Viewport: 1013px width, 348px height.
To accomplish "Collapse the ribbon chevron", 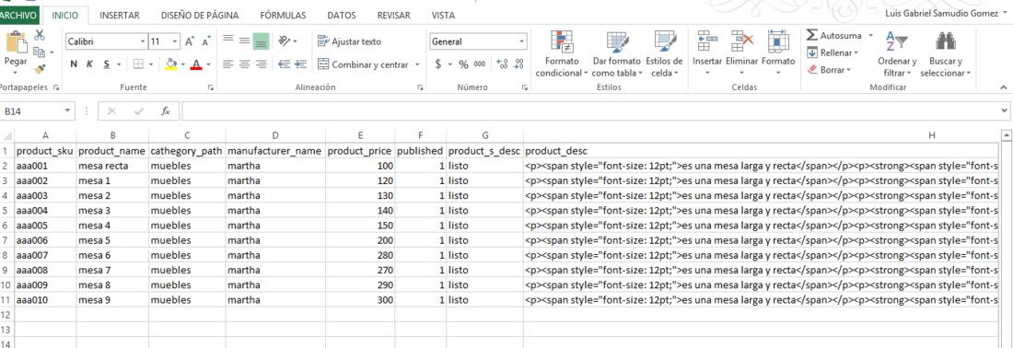I will tap(1003, 87).
